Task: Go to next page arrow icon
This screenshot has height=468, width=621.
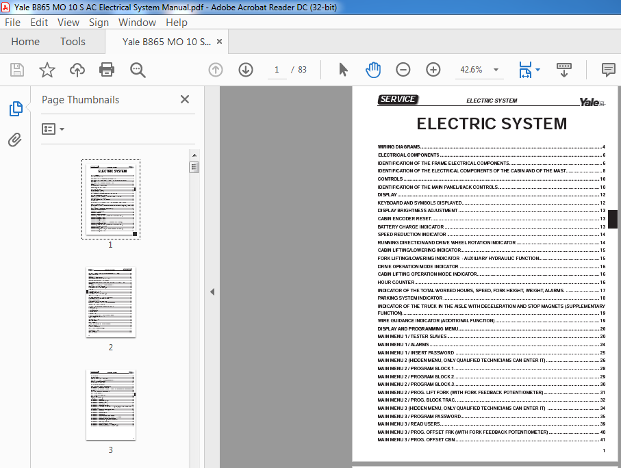Action: click(246, 70)
